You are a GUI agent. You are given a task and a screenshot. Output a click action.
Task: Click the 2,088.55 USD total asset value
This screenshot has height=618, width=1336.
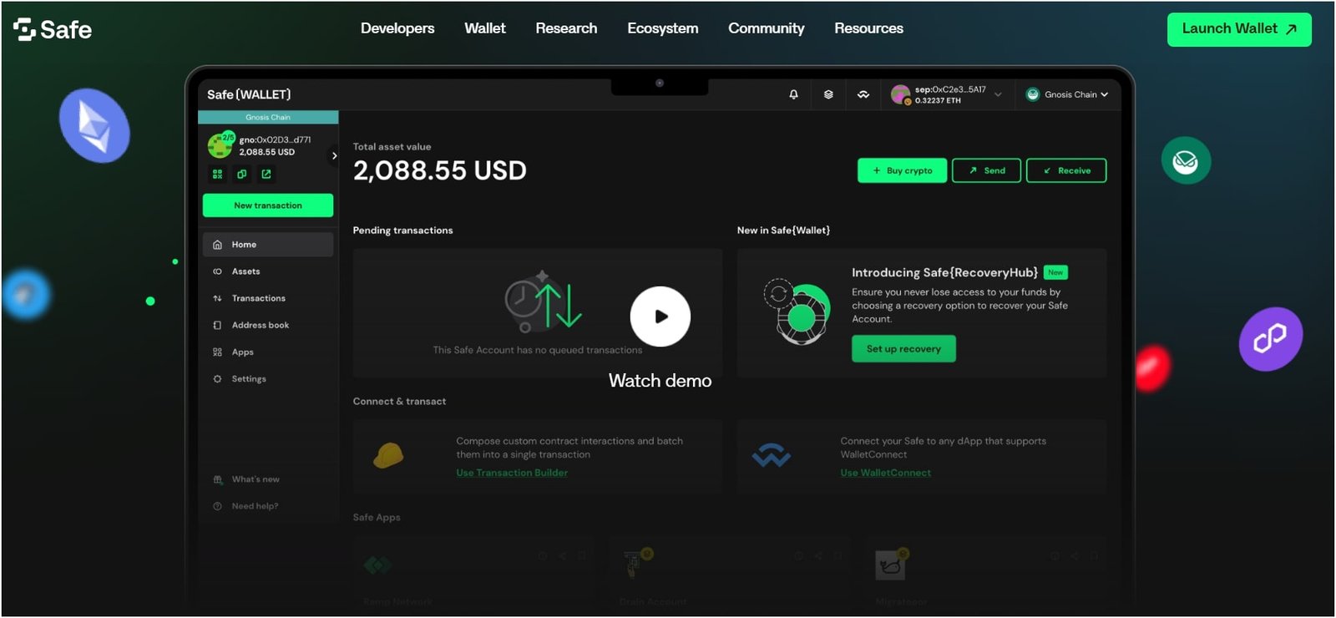[x=440, y=170]
